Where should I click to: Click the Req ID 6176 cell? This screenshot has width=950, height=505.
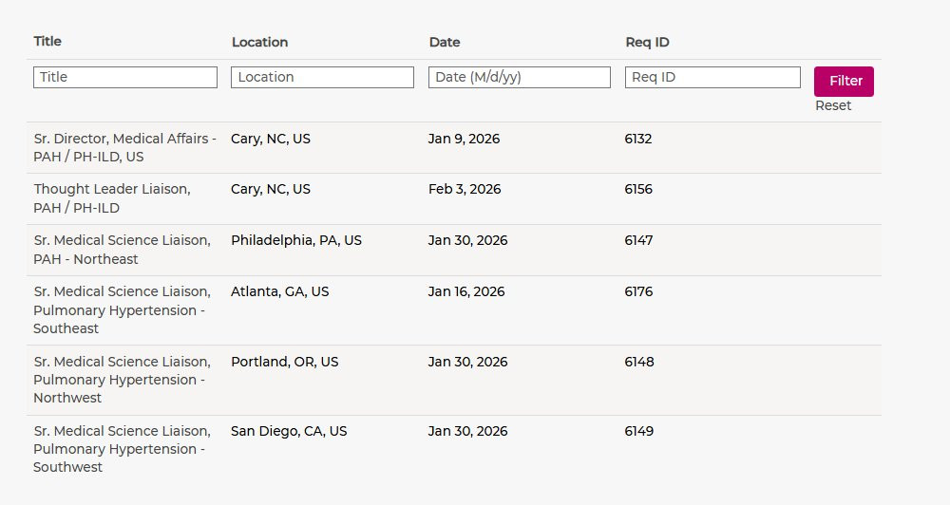point(638,292)
